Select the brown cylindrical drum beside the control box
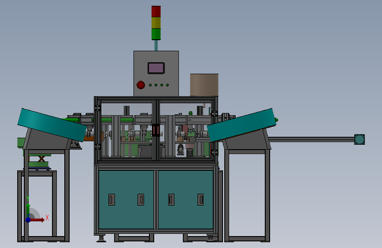This screenshot has width=382, height=248. click(204, 85)
